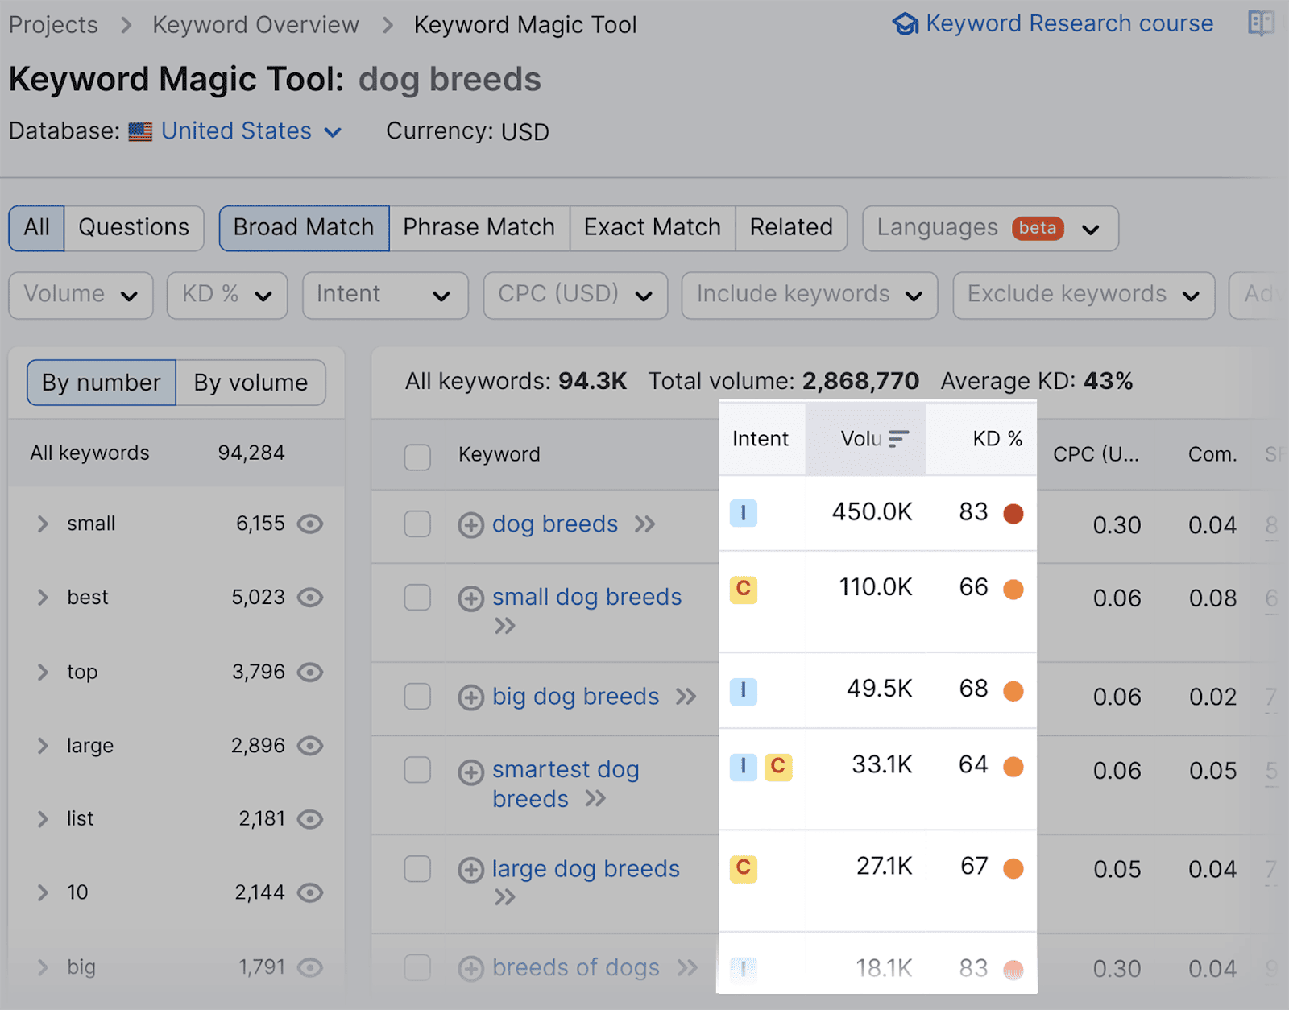This screenshot has width=1289, height=1010.
Task: Click the Informational intent badge on dog breeds row
Action: [743, 512]
